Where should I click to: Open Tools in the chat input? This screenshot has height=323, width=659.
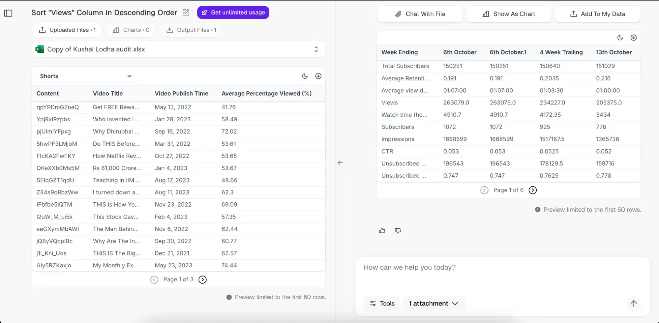(x=381, y=303)
